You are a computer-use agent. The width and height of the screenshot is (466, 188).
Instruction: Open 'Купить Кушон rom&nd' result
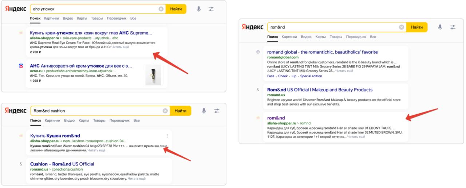55,136
